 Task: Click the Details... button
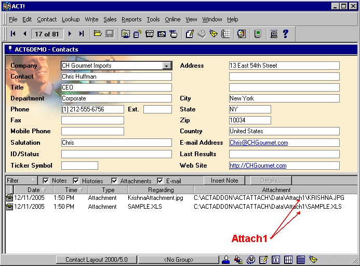271,181
